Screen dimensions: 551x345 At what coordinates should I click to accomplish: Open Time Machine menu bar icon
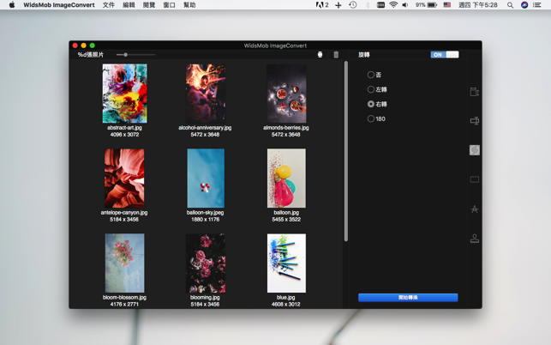click(353, 5)
